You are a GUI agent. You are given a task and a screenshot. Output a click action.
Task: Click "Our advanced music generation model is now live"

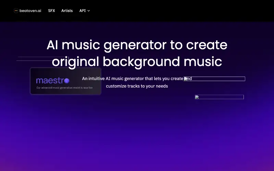pos(64,88)
